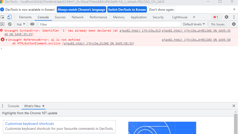238x134 pixels.
Task: Open Console settings gear beside No Issues
Action: point(234,24)
